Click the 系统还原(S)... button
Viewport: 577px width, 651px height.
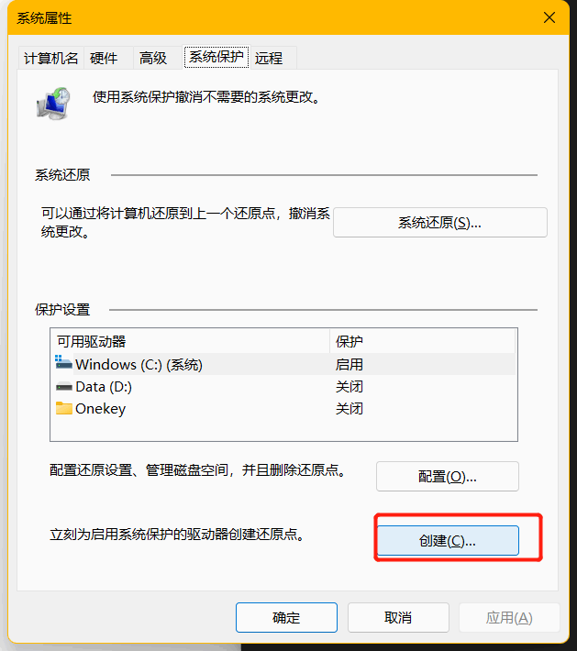coord(440,223)
